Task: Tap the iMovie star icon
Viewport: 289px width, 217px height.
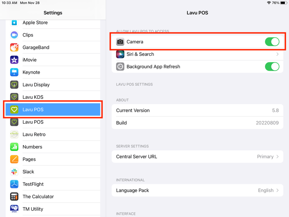Action: pyautogui.click(x=14, y=60)
